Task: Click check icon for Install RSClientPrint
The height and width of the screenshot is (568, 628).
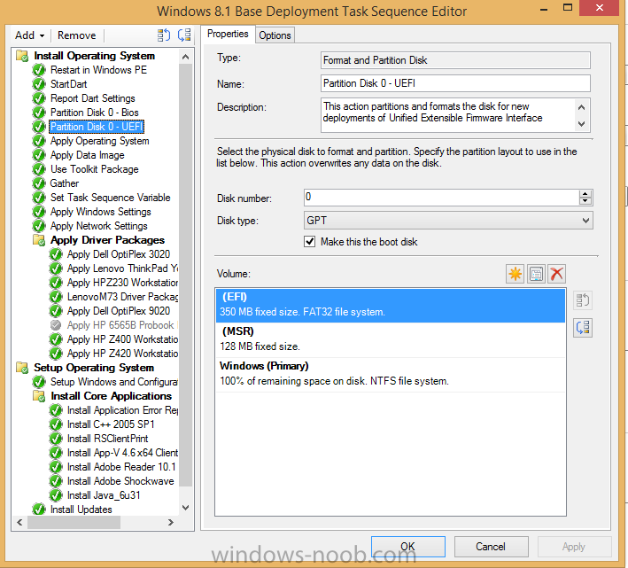Action: (56, 439)
